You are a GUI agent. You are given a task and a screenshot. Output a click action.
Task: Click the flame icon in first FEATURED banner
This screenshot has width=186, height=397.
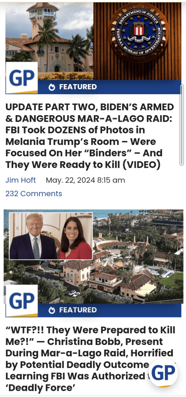[x=52, y=87]
